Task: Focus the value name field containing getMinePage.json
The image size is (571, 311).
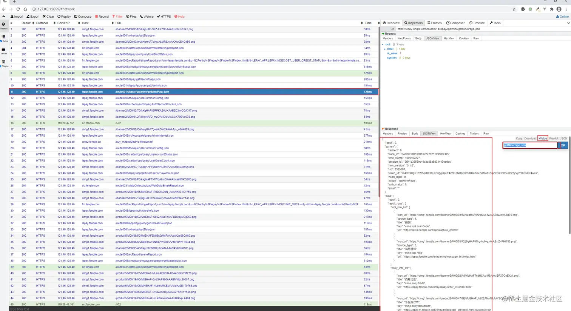Action: point(530,145)
